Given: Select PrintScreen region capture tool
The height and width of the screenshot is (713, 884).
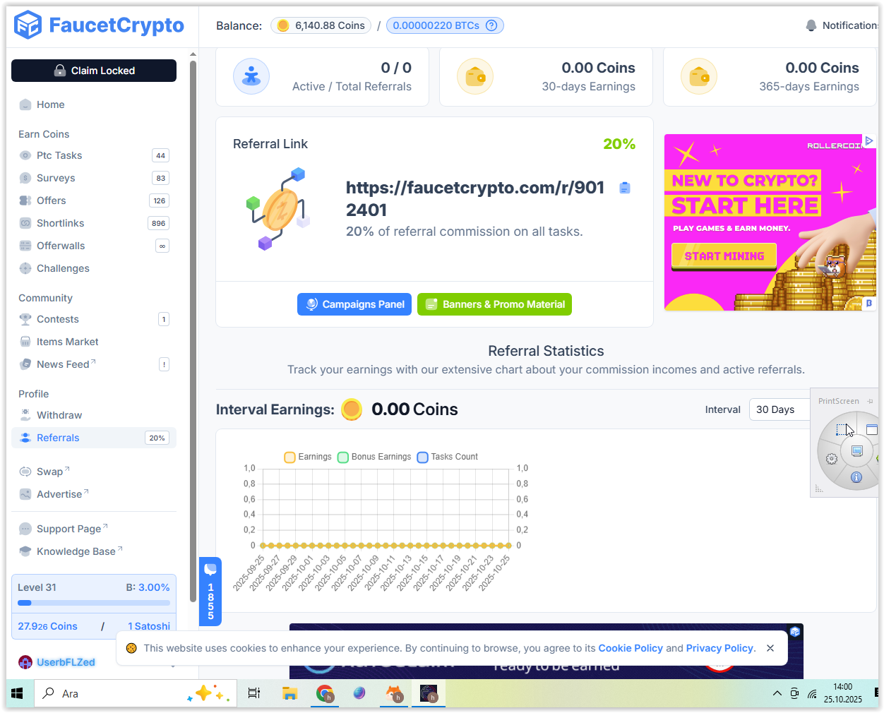Looking at the screenshot, I should [x=843, y=429].
